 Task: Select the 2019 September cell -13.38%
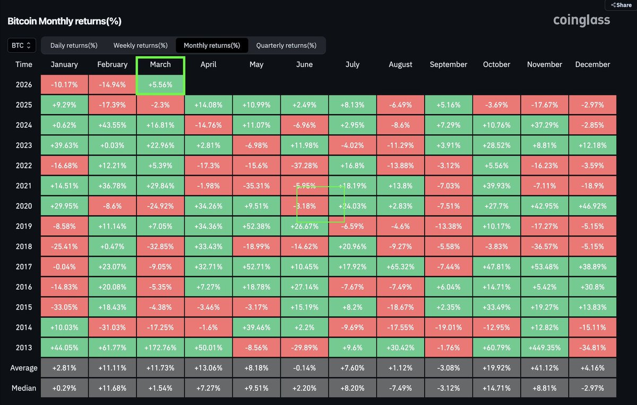pyautogui.click(x=449, y=226)
